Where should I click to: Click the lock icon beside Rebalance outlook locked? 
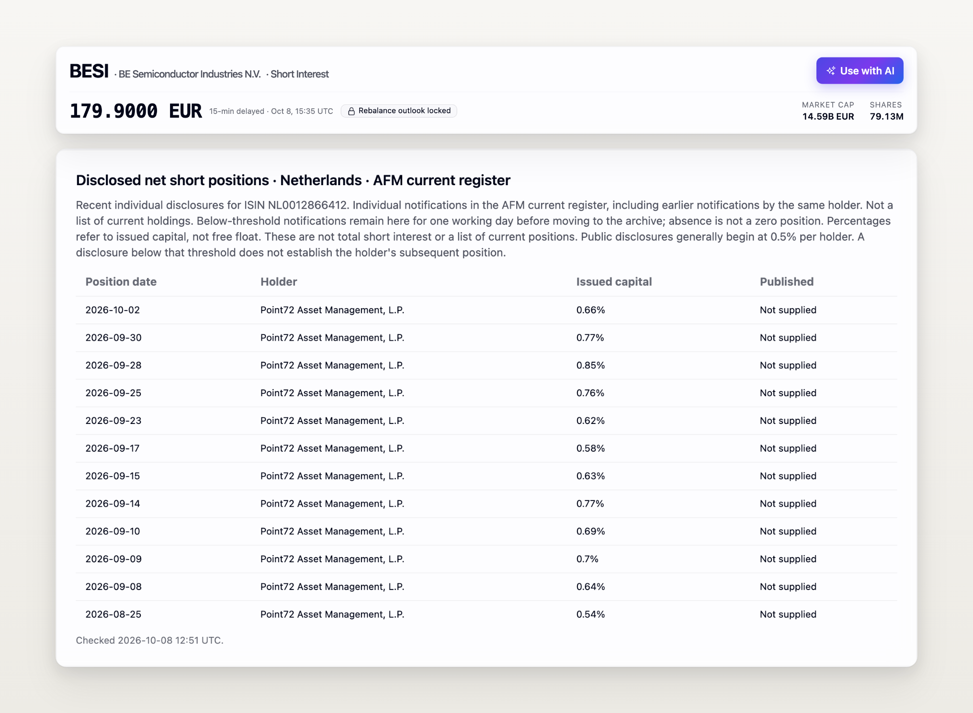[351, 111]
